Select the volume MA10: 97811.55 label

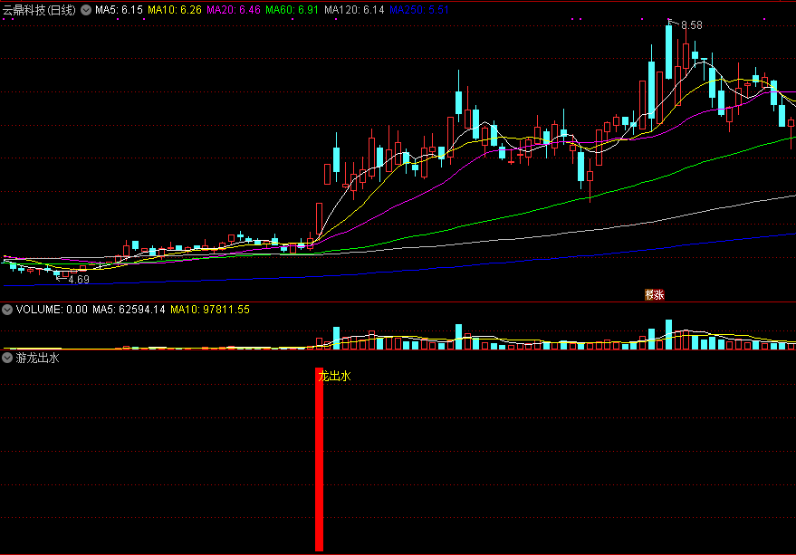point(210,310)
